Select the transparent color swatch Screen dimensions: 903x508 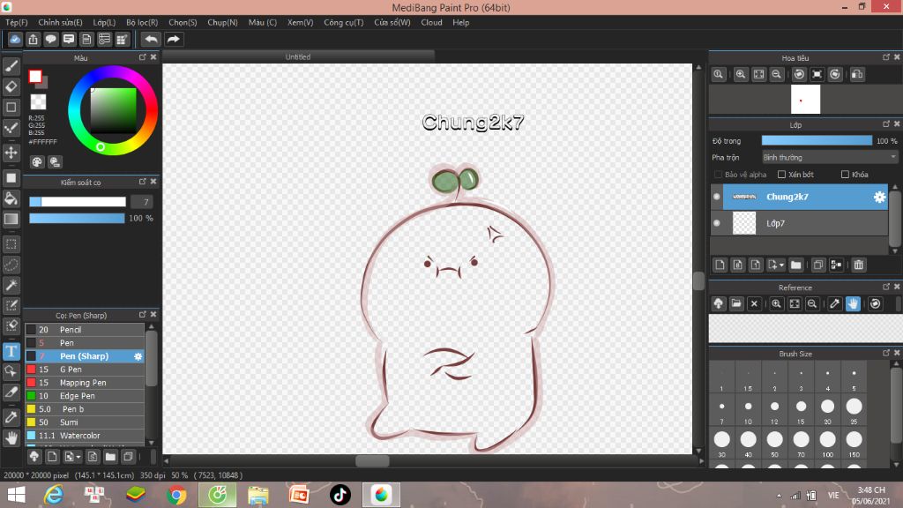click(38, 102)
